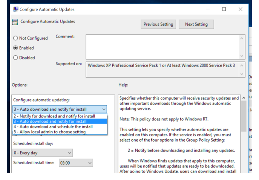Click the '2 = Notify before downloading' line

coord(181,151)
